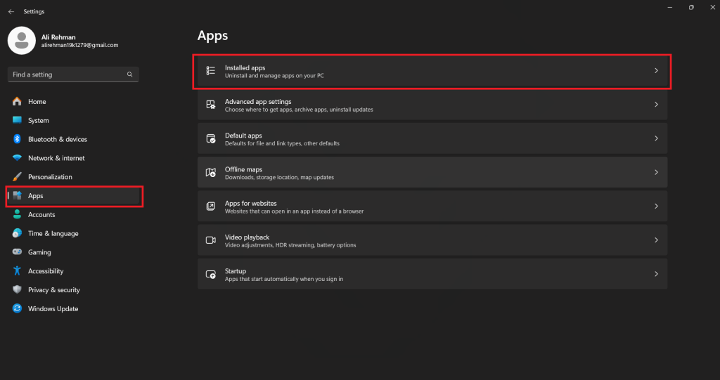Open the Gaming label
The image size is (720, 380).
(39, 252)
